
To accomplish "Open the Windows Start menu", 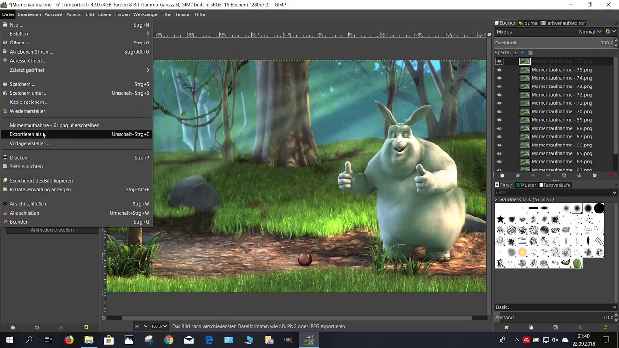I will click(9, 340).
